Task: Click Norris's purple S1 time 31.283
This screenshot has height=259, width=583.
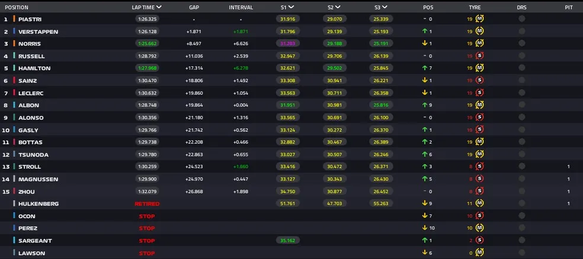Action: tap(288, 43)
